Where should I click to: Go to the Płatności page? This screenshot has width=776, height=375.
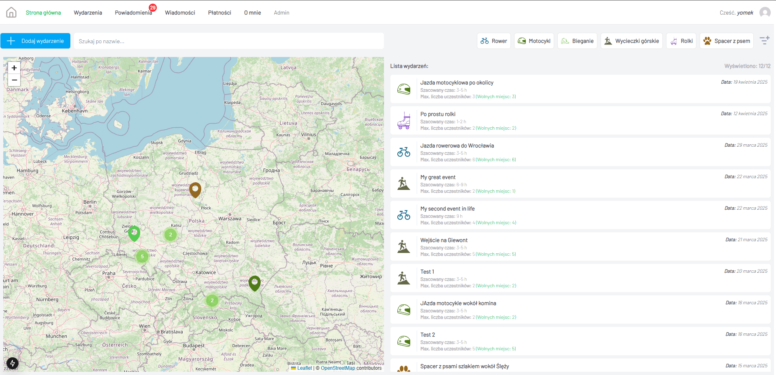[219, 13]
